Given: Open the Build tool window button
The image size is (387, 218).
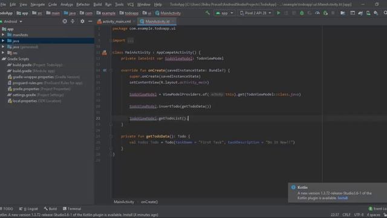Looking at the screenshot, I should point(50,209).
